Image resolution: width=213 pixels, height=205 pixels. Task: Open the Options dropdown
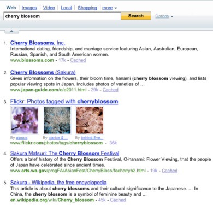pos(164,16)
